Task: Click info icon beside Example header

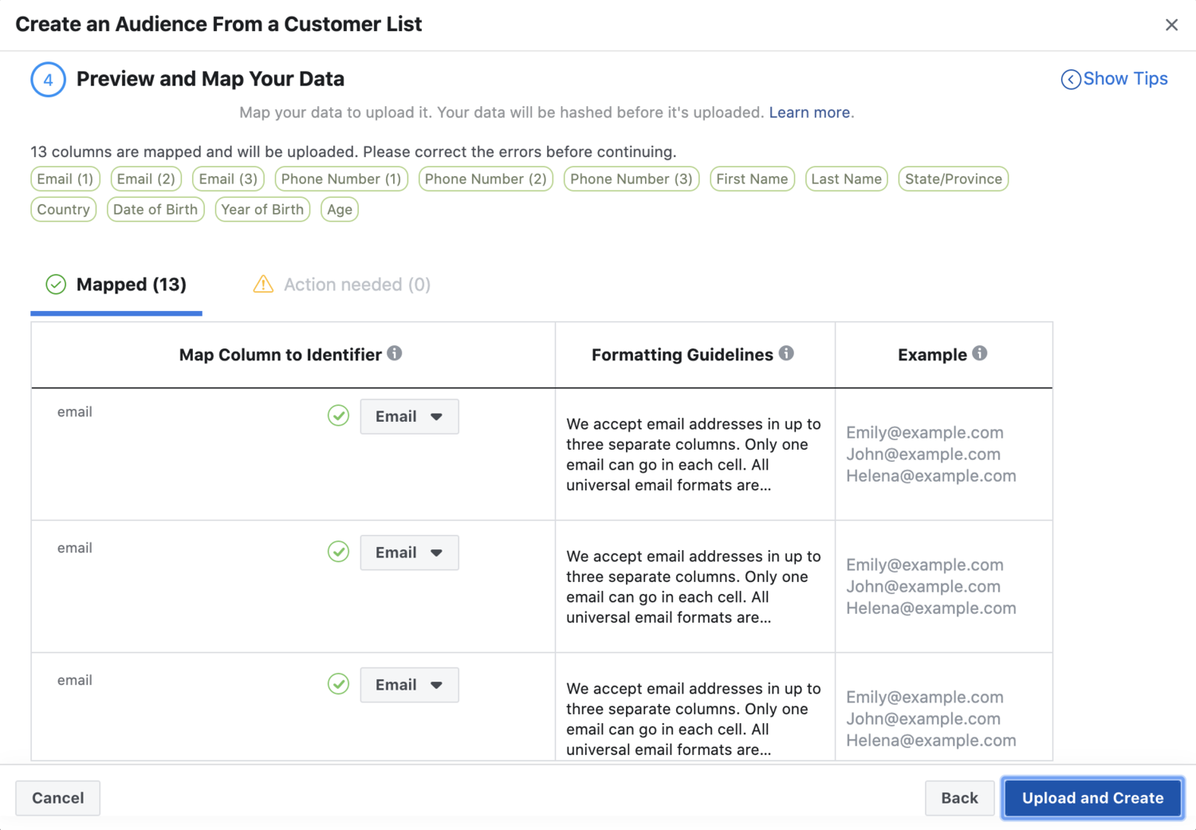Action: pos(980,353)
